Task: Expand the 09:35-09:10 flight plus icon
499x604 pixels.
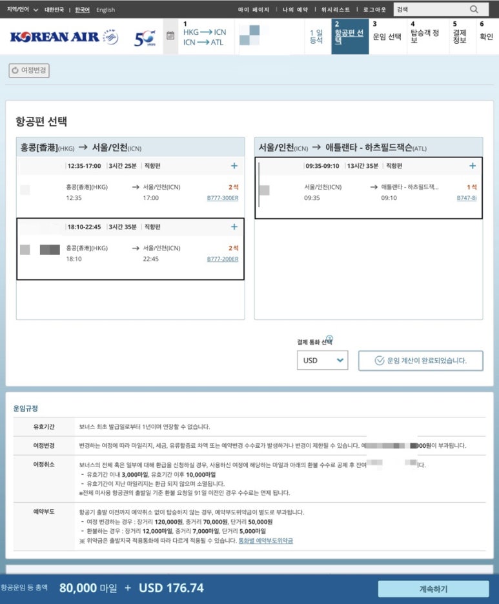Action: pos(473,166)
